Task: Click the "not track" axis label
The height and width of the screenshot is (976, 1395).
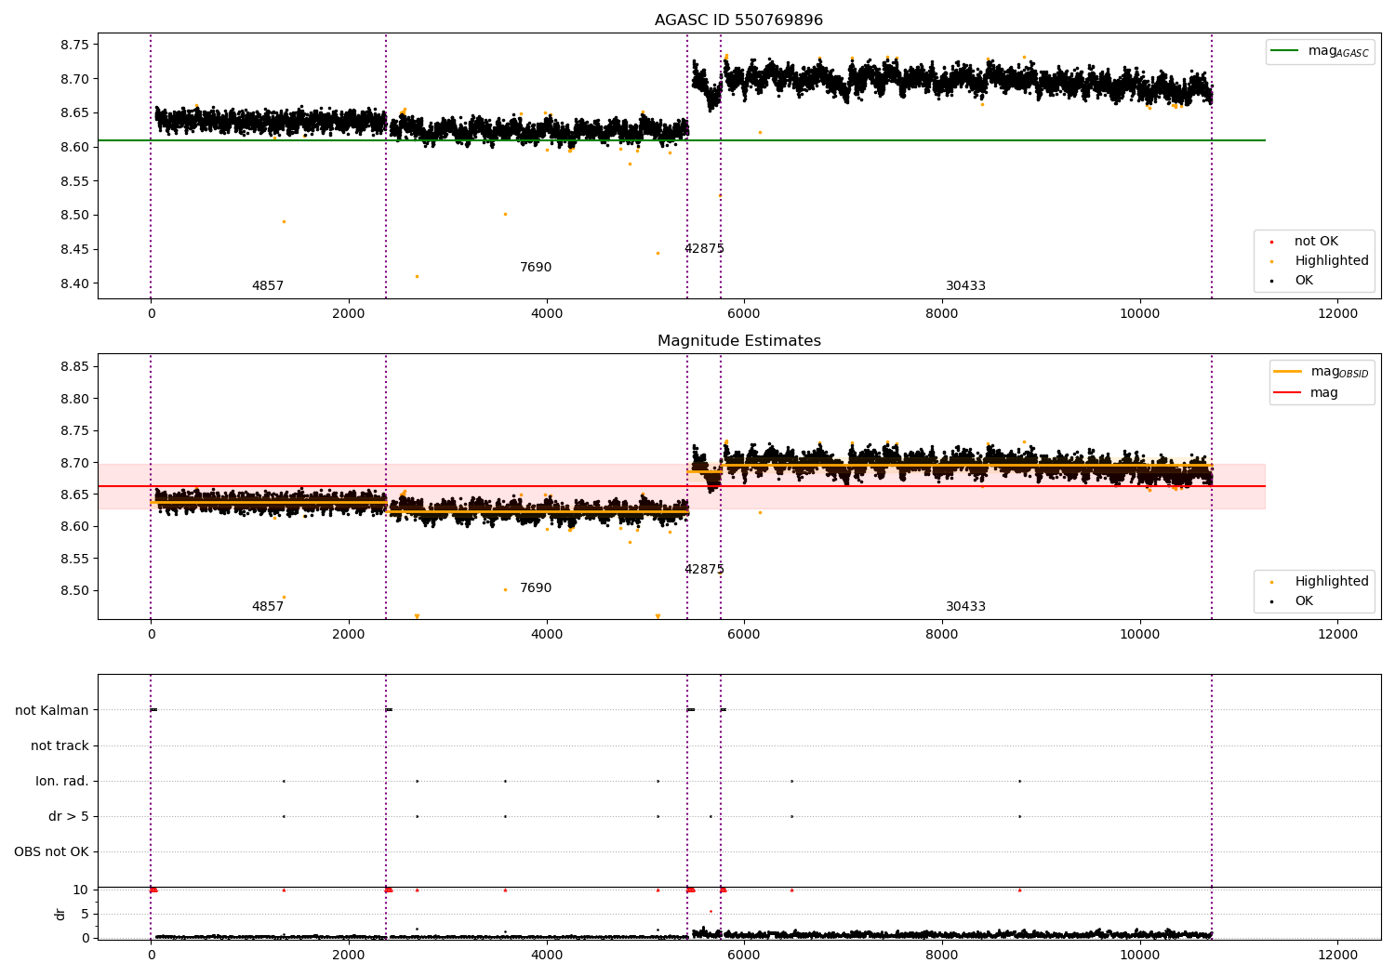Action: pos(60,746)
